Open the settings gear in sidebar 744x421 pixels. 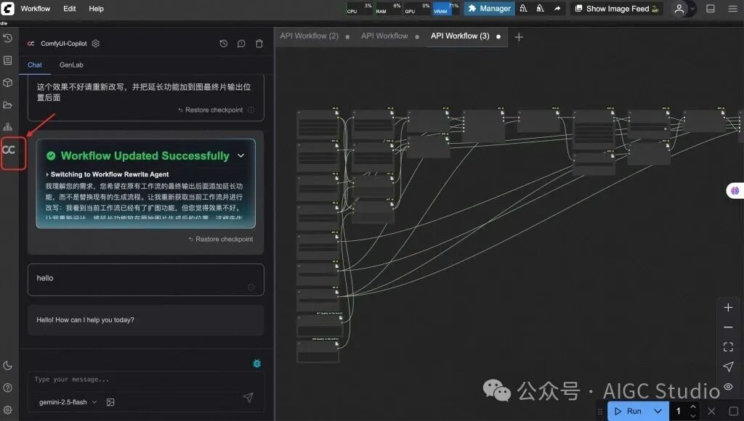click(7, 410)
